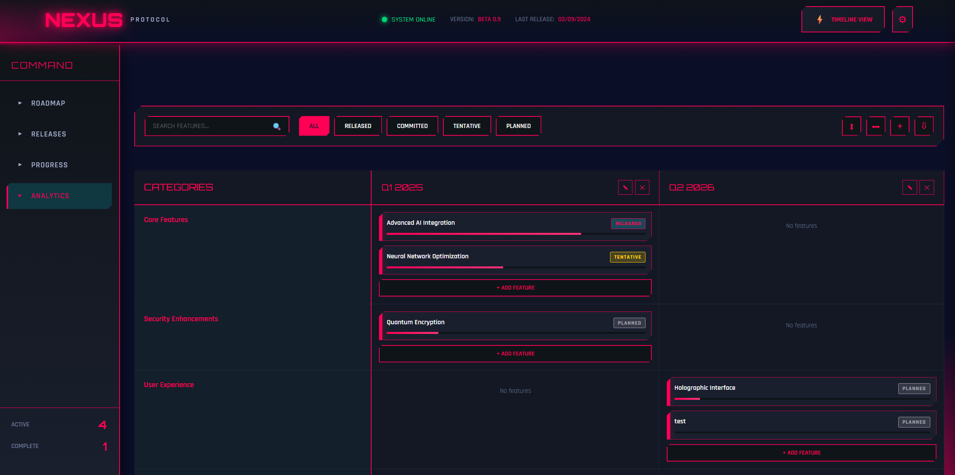Click the horizontal arrows toolbar icon
Image resolution: width=955 pixels, height=475 pixels.
click(876, 126)
